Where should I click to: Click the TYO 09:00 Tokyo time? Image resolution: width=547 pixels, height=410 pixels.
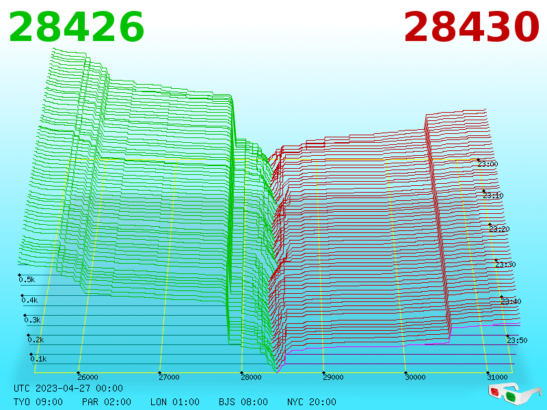(x=38, y=402)
